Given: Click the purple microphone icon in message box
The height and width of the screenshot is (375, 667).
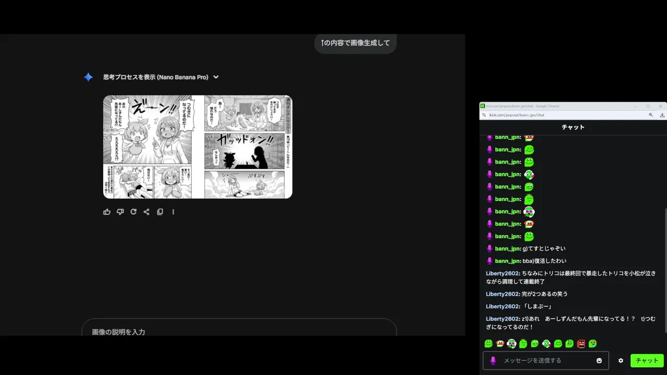Looking at the screenshot, I should (493, 360).
